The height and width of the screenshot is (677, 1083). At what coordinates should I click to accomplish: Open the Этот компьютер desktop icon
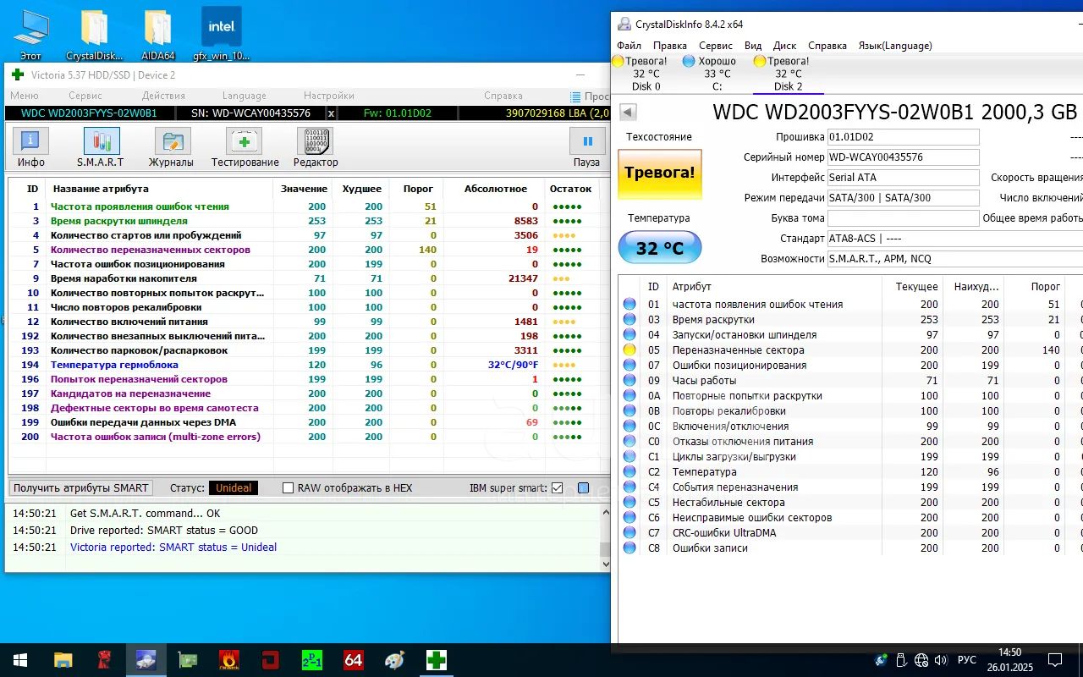pyautogui.click(x=30, y=36)
